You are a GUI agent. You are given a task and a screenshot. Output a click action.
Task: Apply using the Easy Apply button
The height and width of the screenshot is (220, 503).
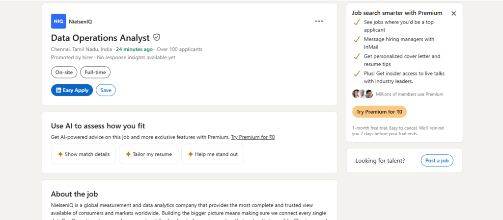(72, 90)
